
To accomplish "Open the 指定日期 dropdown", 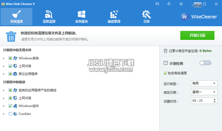I will 204,92.
